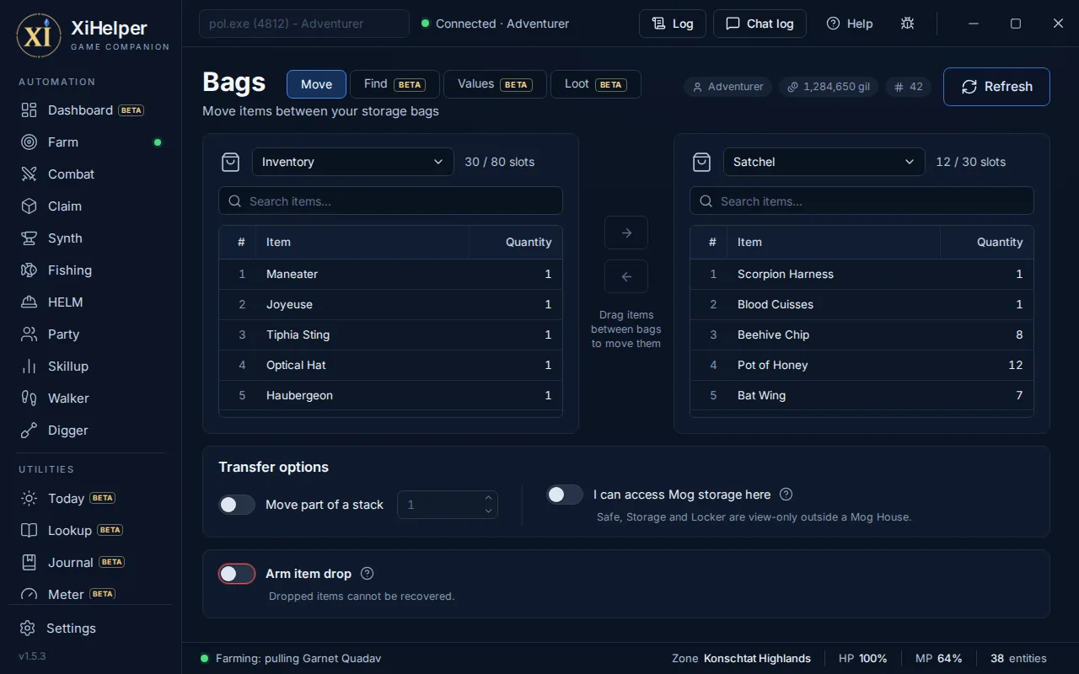Click the 1,284,650 gil chip

(829, 87)
